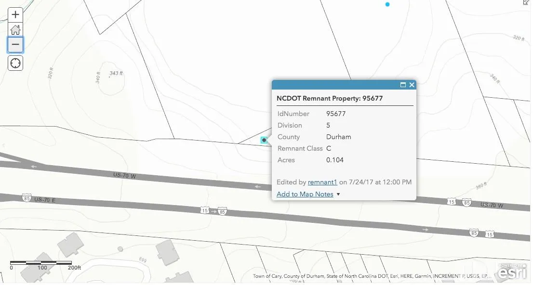The width and height of the screenshot is (533, 285).
Task: Maximize the remnant property popup
Action: click(403, 85)
